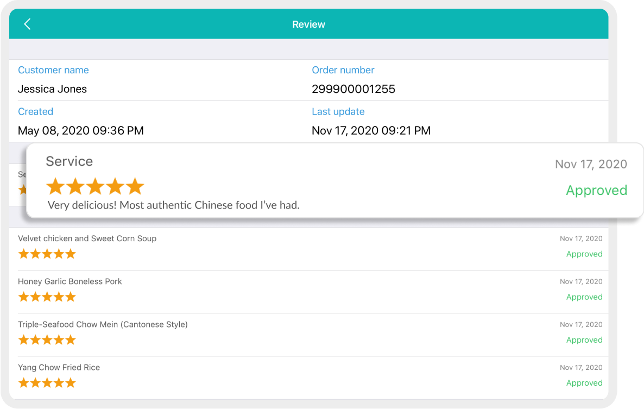Click Approved status for Triple-Seafood Chow Mein
The image size is (644, 409).
[x=584, y=341]
